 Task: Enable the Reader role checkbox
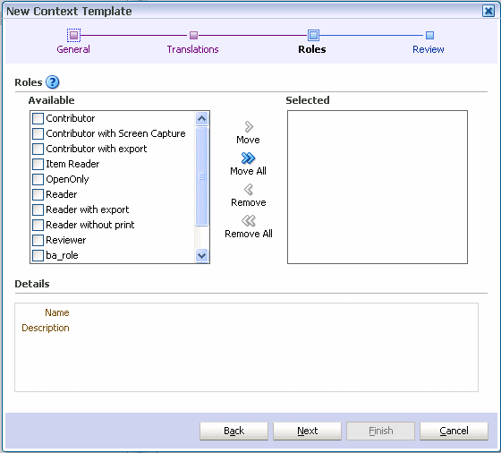click(38, 194)
